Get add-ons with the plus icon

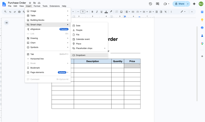pos(202,56)
